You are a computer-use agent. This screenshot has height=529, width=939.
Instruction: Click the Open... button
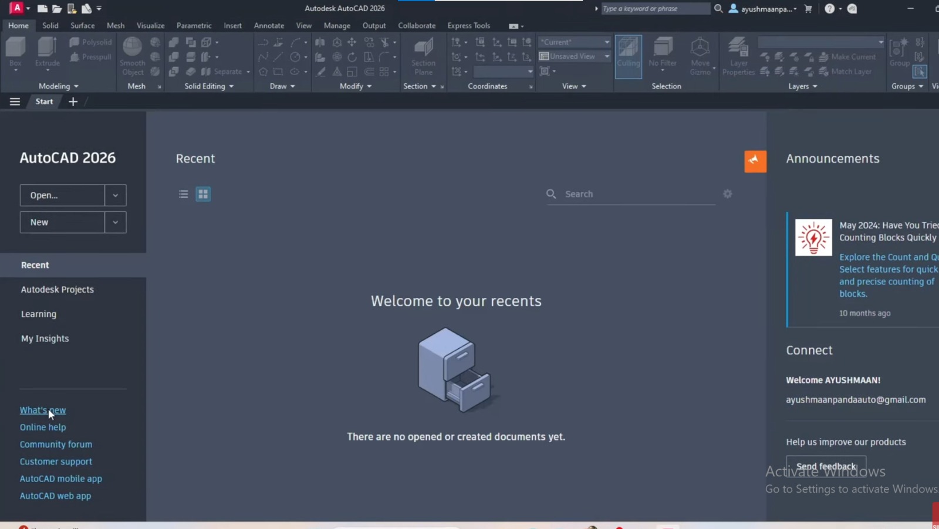(62, 195)
